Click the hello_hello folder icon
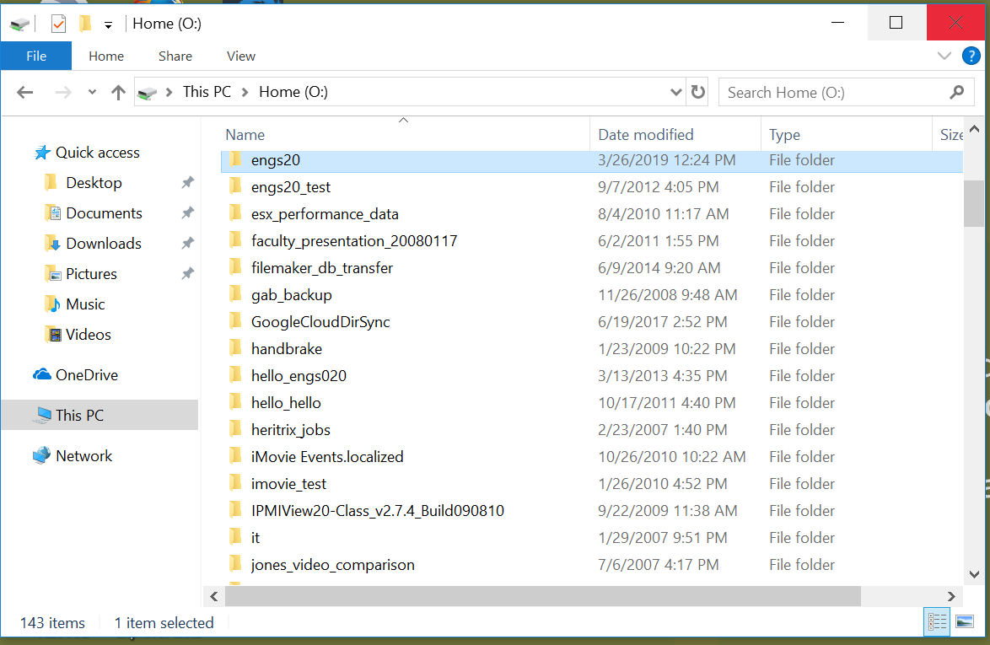 [x=235, y=403]
